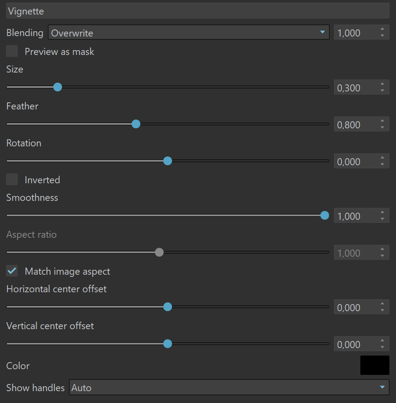The width and height of the screenshot is (396, 403).
Task: Click Vertical center offset decrement arrow
Action: (382, 347)
